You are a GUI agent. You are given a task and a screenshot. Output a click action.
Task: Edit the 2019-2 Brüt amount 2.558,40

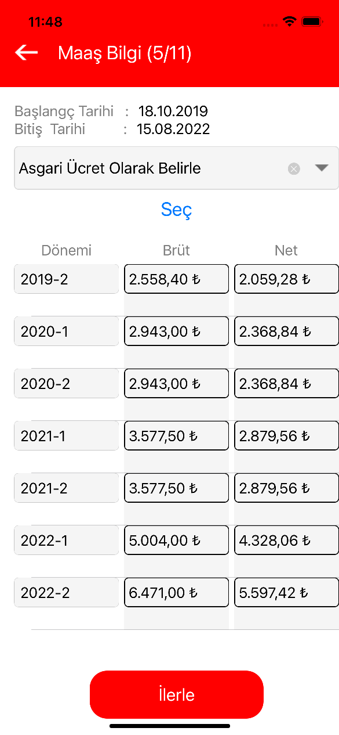(176, 279)
